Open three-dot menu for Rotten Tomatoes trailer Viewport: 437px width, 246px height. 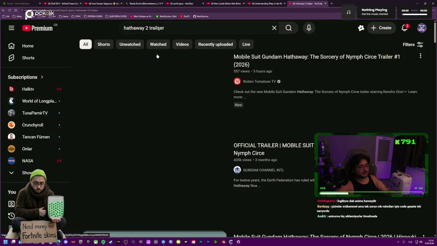(x=420, y=56)
